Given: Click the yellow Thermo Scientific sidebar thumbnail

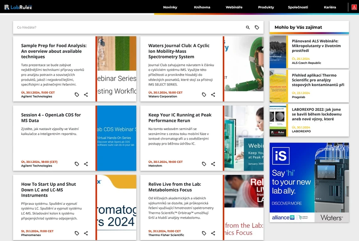Looking at the screenshot, I should coord(278,86).
